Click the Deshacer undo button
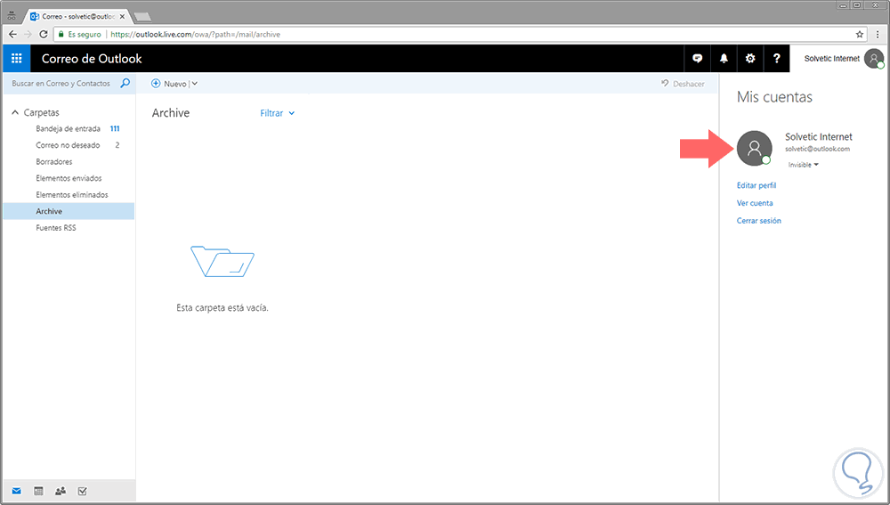Viewport: 890px width, 505px height. (x=683, y=84)
